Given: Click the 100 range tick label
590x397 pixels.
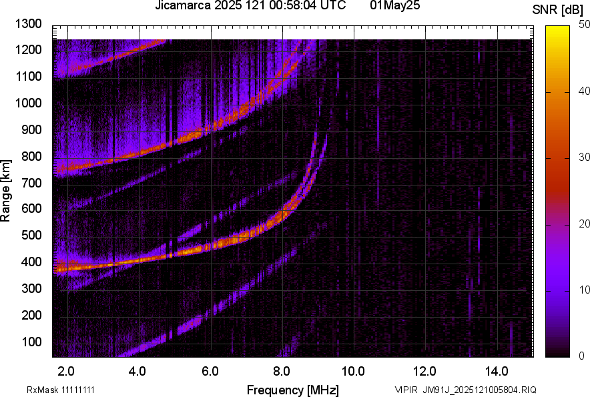Looking at the screenshot, I should (31, 342).
